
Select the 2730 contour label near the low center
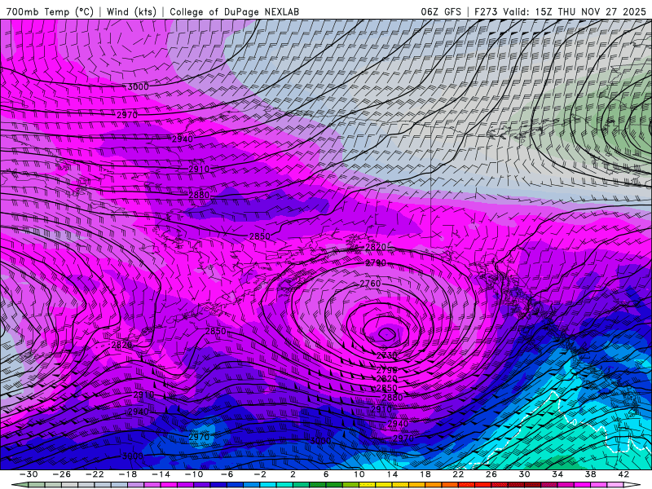coord(386,355)
